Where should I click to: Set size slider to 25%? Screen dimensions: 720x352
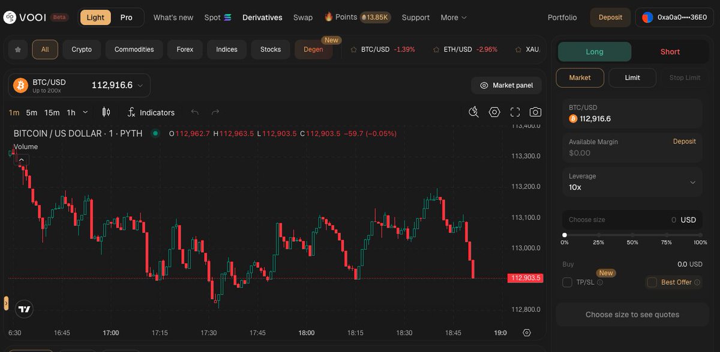598,235
